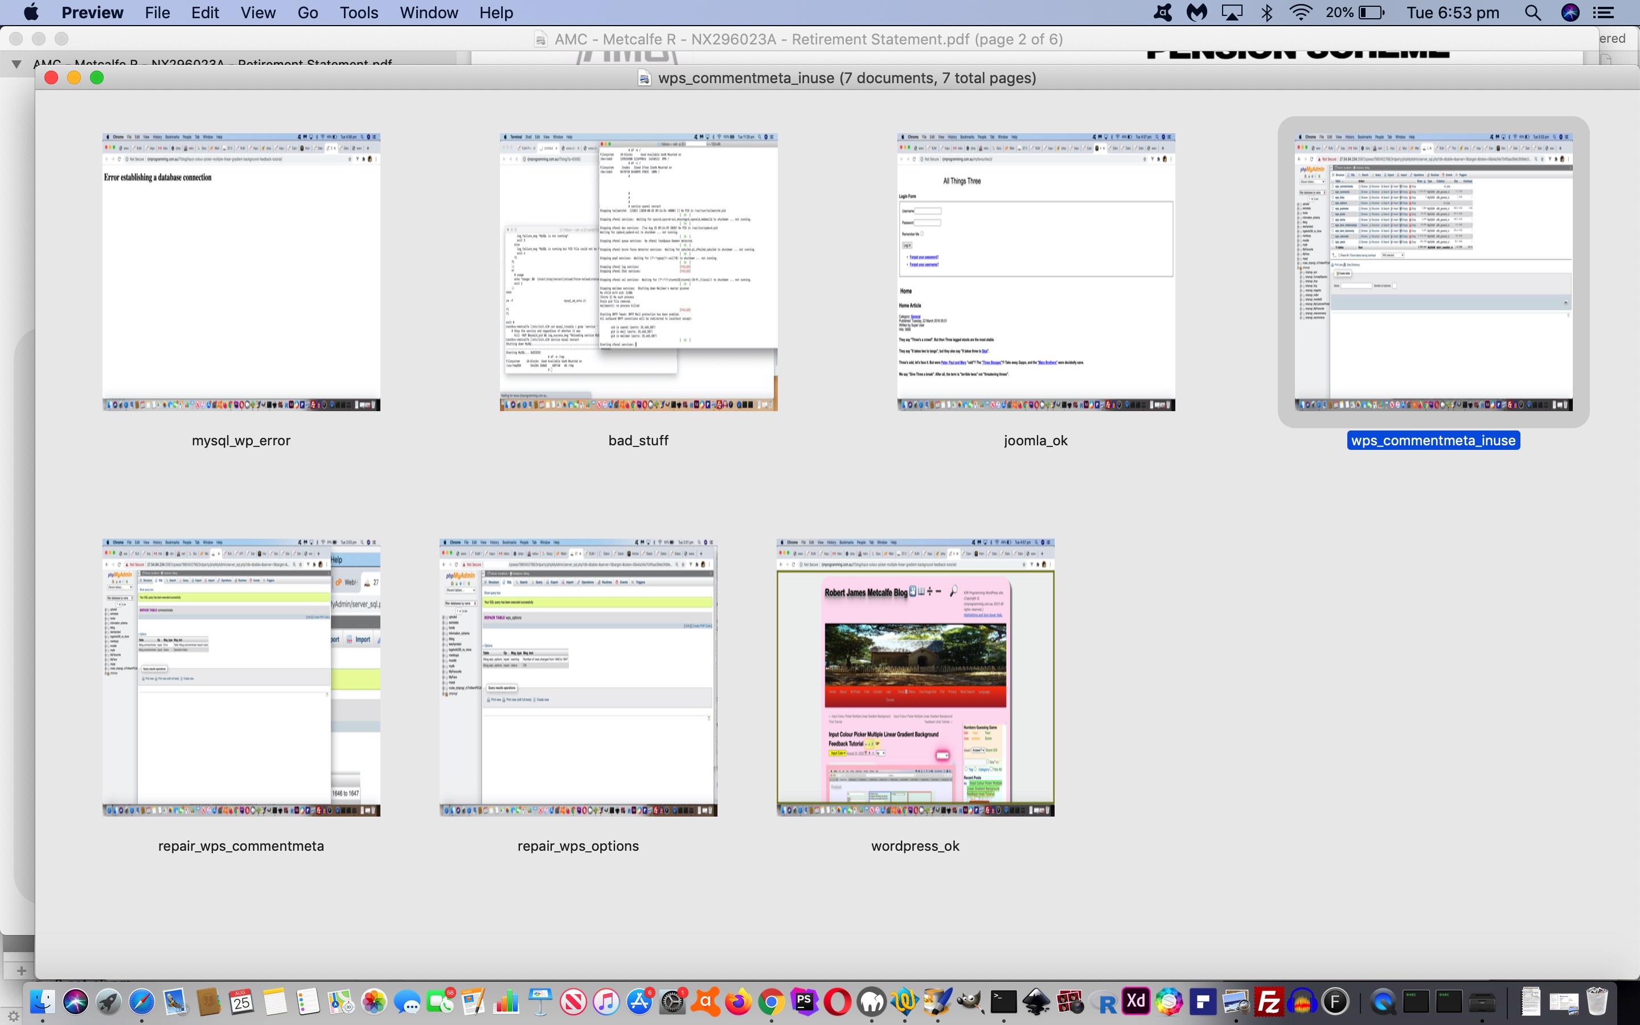The image size is (1640, 1025).
Task: Open Wi-Fi status menu
Action: point(1301,12)
